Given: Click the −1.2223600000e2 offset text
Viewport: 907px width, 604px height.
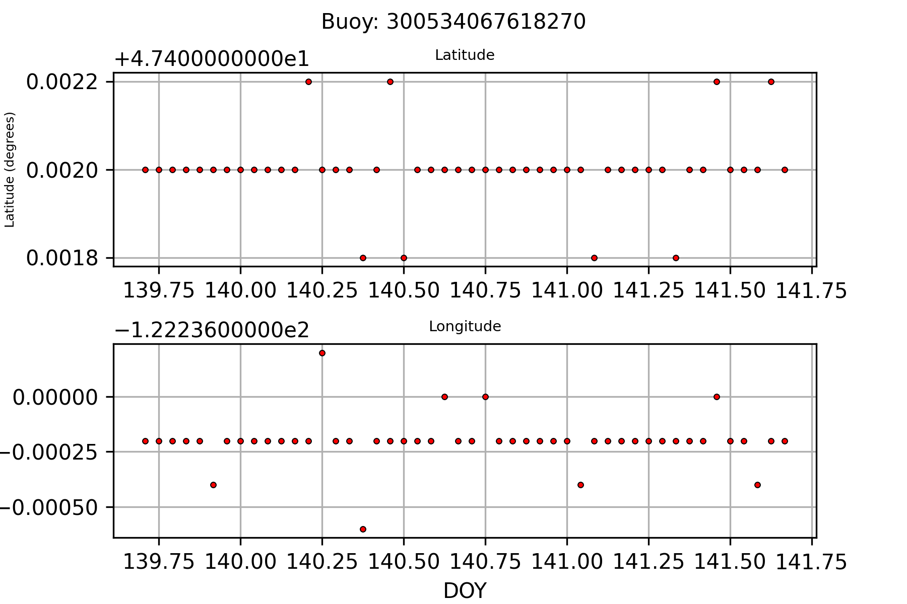Looking at the screenshot, I should 212,331.
